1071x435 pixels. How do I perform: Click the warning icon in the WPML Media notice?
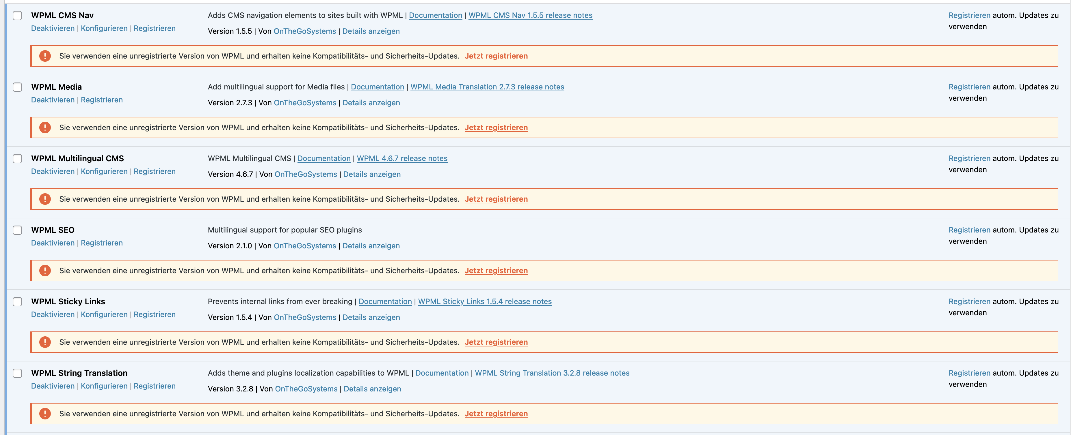[45, 127]
